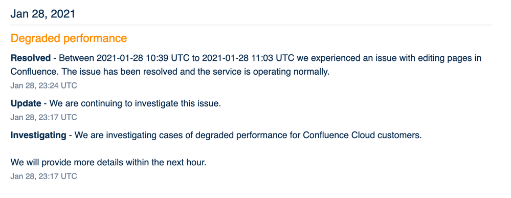Click the 2021-01-28 10:39 UTC start time text
The image size is (511, 198).
(x=140, y=58)
